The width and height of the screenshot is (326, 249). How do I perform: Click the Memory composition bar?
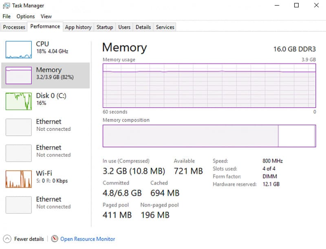point(209,136)
